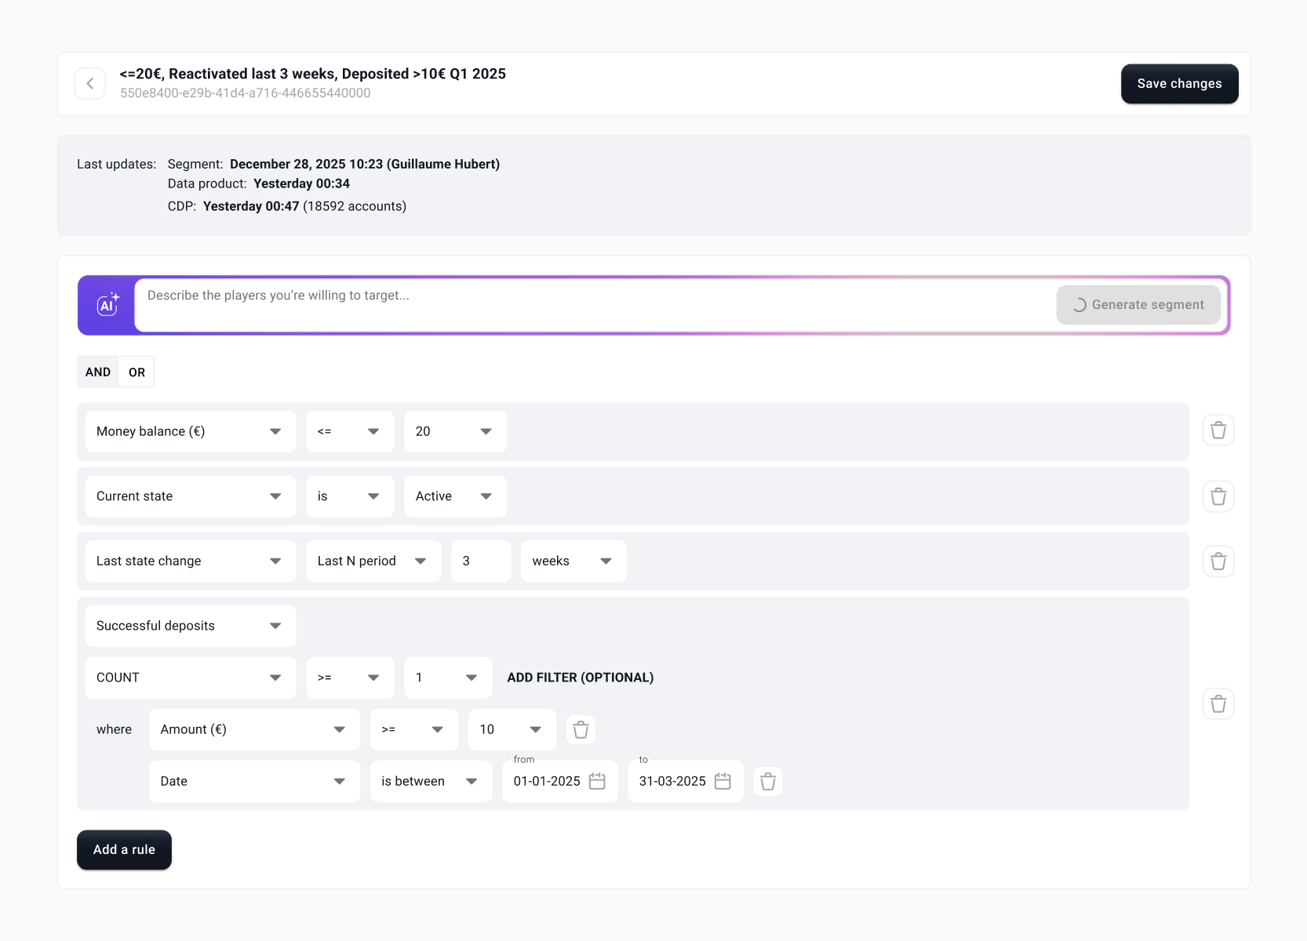Click the purple AI sparkle icon
1307x941 pixels.
coord(107,305)
